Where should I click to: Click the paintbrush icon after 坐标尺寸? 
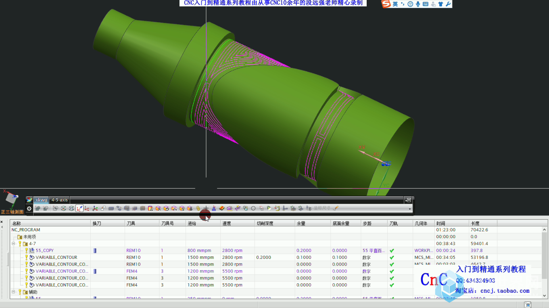(x=335, y=208)
